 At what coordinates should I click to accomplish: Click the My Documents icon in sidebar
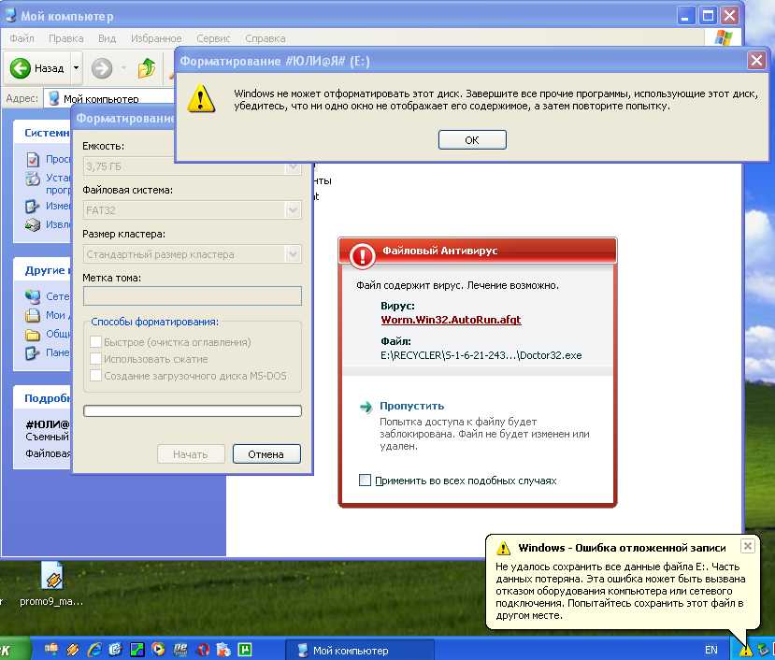[33, 315]
